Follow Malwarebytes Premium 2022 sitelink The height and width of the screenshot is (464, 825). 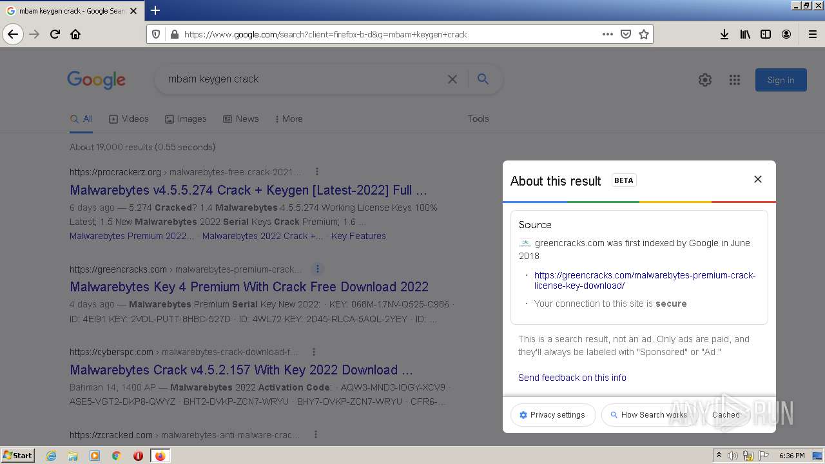point(131,236)
